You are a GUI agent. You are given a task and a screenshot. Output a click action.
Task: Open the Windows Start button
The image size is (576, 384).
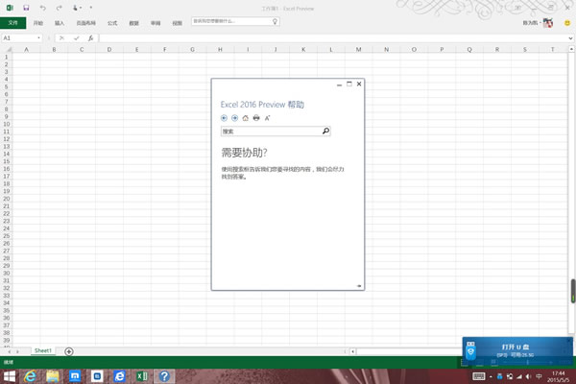[x=11, y=375]
